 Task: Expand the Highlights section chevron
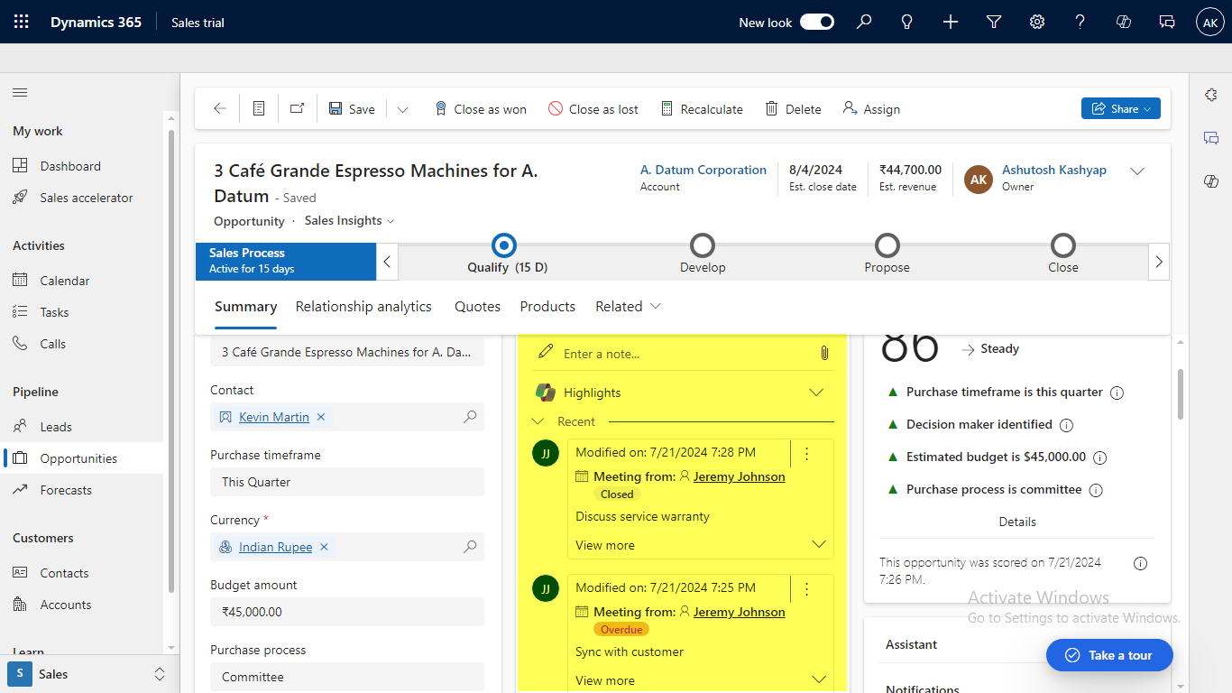point(816,393)
